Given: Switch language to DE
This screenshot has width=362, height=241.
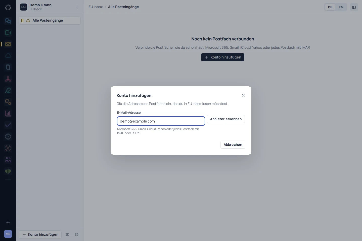Looking at the screenshot, I should (x=330, y=7).
